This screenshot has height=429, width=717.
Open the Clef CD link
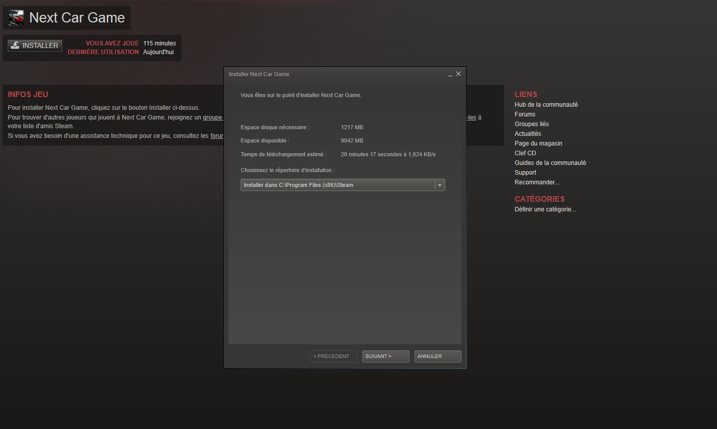click(525, 153)
